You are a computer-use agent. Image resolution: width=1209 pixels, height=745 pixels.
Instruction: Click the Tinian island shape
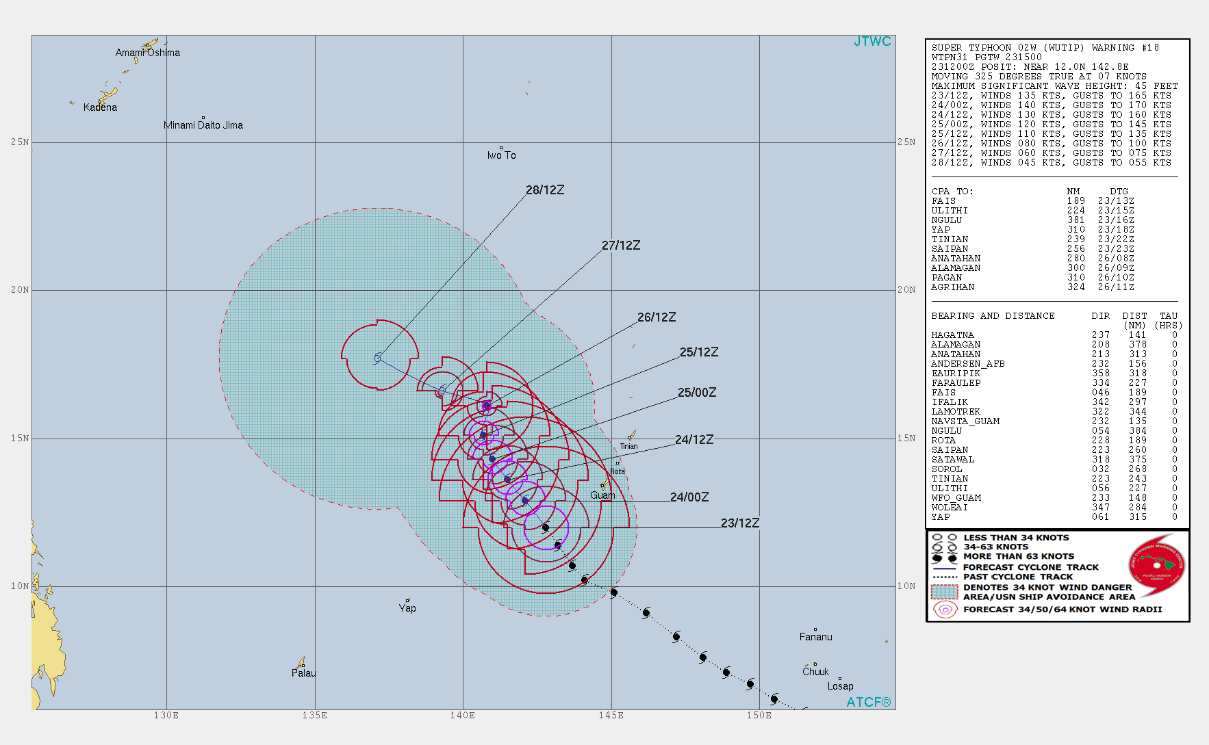coord(631,435)
